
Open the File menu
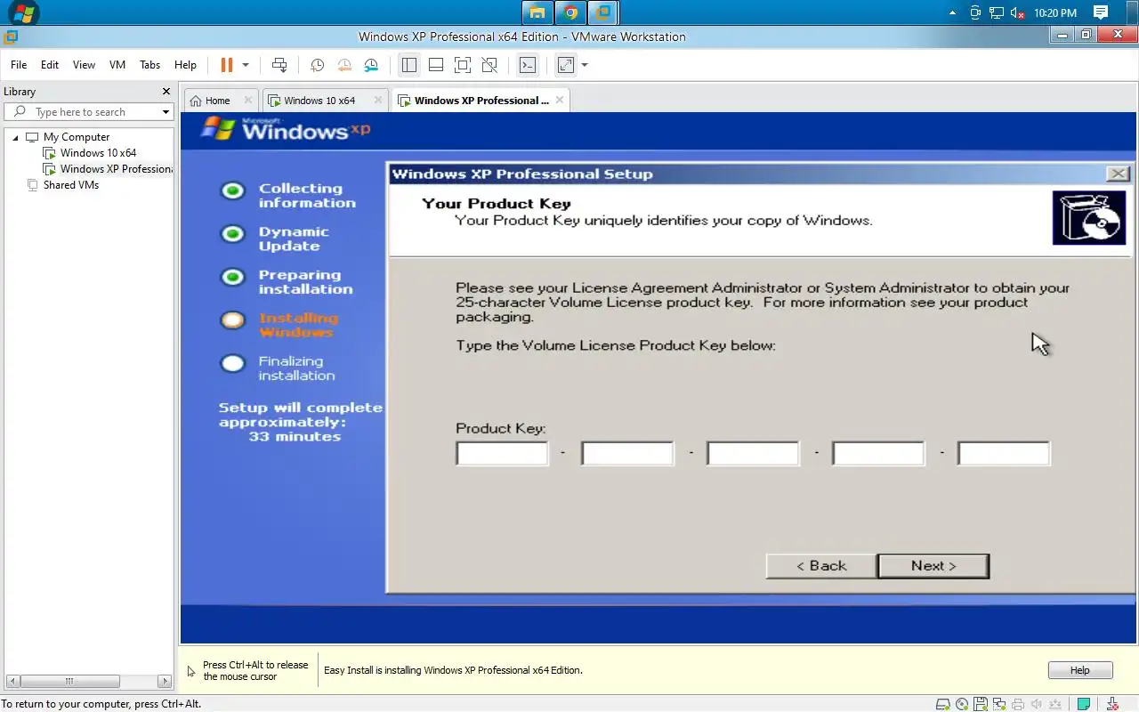point(19,65)
